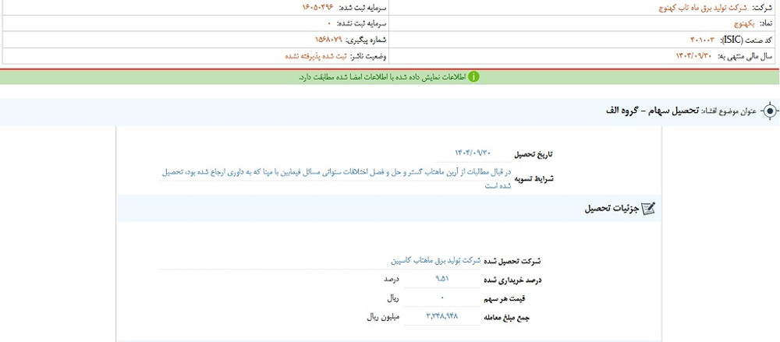Click the میلیون ریال unit text
Image resolution: width=780 pixels, height=342 pixels.
(384, 316)
